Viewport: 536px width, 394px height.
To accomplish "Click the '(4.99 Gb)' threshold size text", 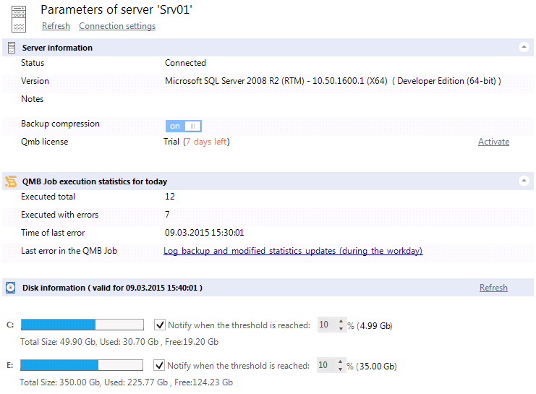I will [375, 325].
